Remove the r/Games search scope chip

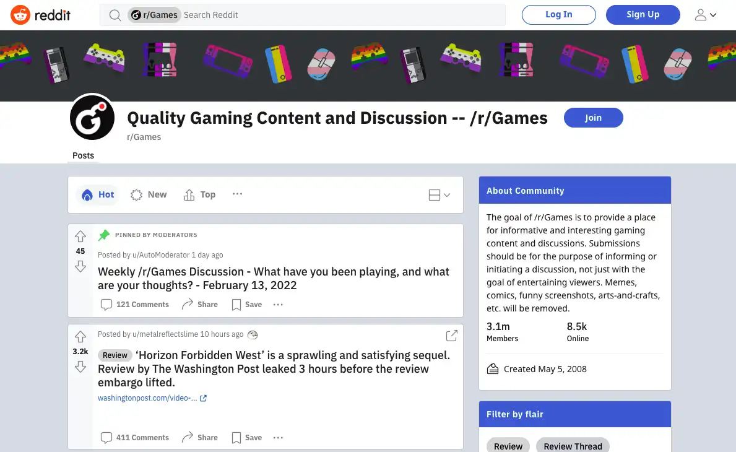click(x=154, y=15)
